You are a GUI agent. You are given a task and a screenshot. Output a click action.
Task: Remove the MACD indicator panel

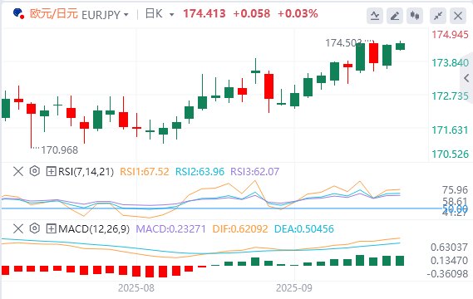[x=18, y=228]
